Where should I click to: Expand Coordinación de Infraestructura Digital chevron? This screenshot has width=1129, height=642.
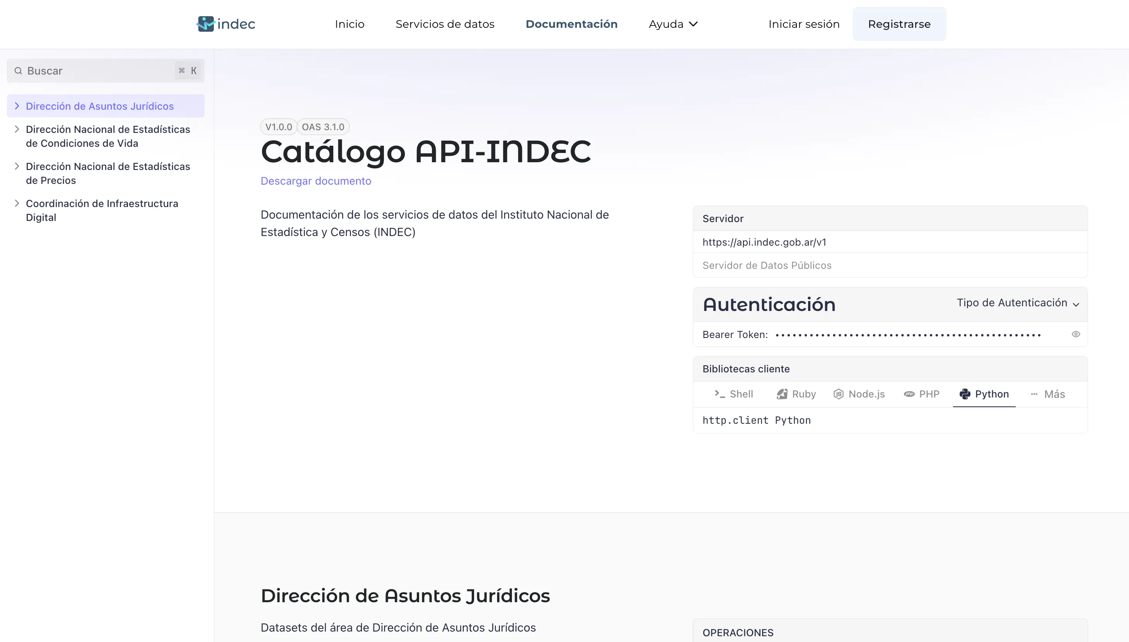(x=17, y=203)
